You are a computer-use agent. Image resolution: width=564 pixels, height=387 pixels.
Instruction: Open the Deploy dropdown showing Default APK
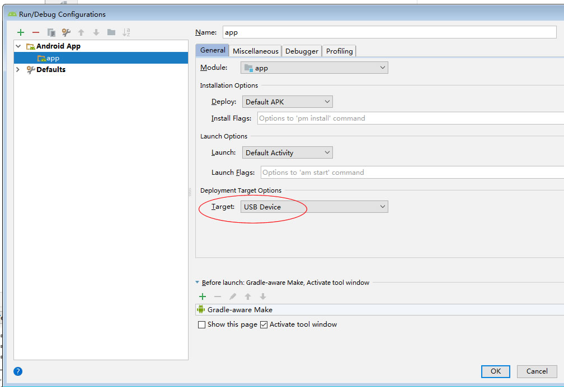click(287, 102)
